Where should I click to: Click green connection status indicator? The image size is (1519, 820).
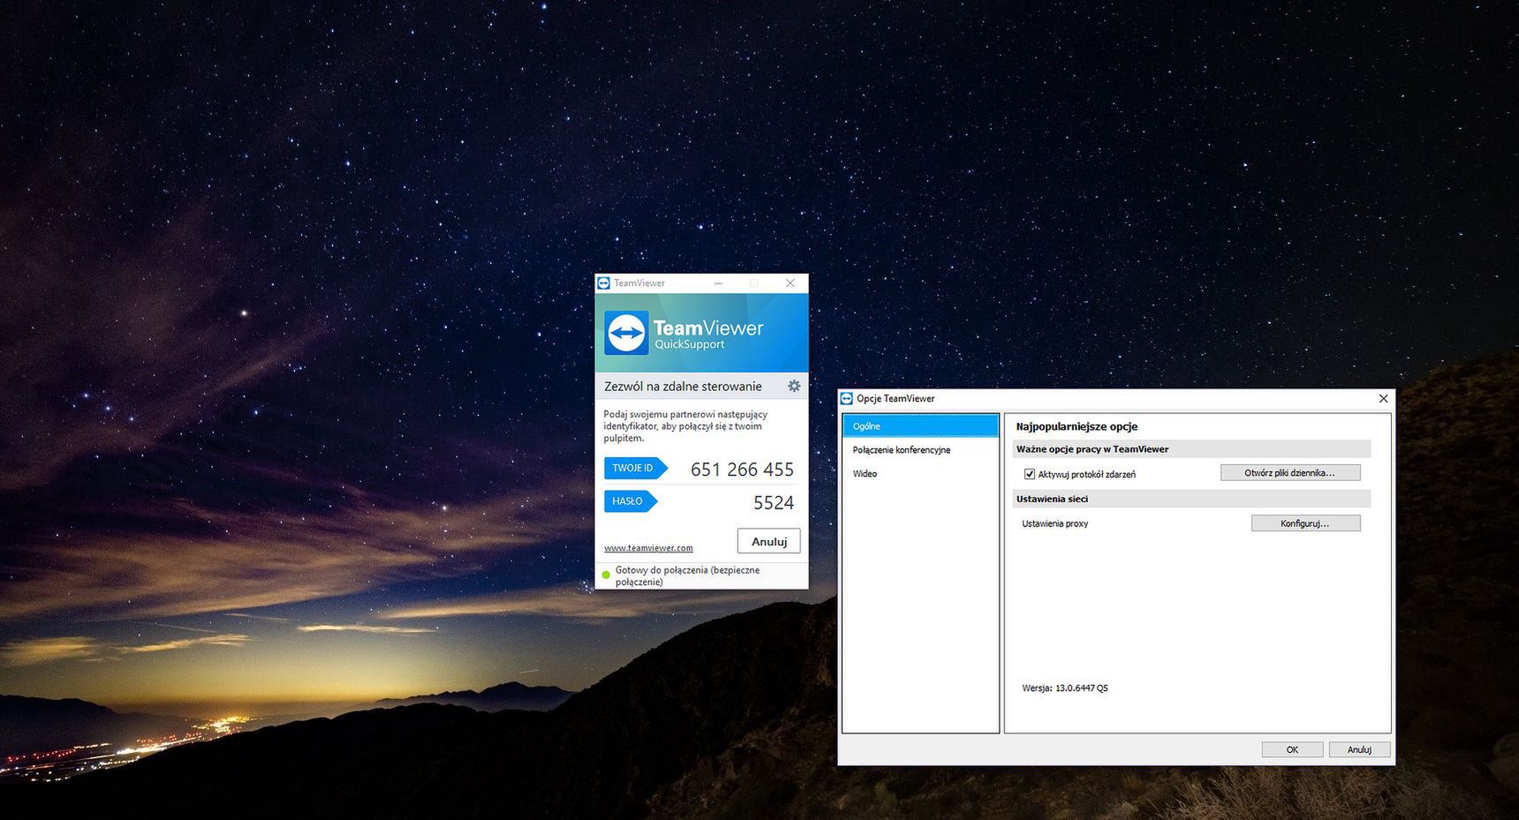(606, 575)
